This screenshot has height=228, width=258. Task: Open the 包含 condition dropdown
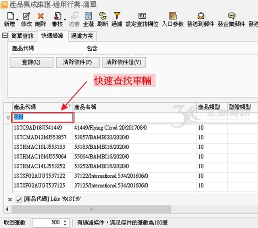coord(108,49)
